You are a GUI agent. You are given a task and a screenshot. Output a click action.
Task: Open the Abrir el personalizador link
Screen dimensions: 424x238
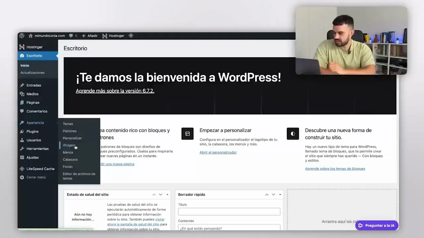coord(218,152)
